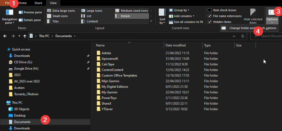Uncheck Hidden items checkbox
Screen dimensions: 282x131
coord(219,22)
